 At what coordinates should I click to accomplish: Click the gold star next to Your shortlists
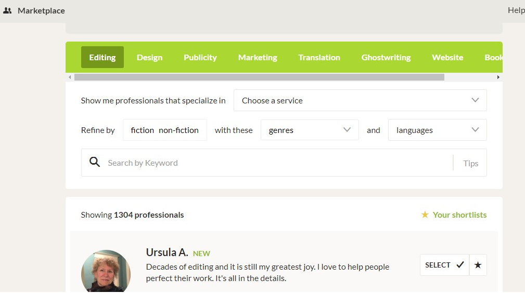pyautogui.click(x=425, y=215)
